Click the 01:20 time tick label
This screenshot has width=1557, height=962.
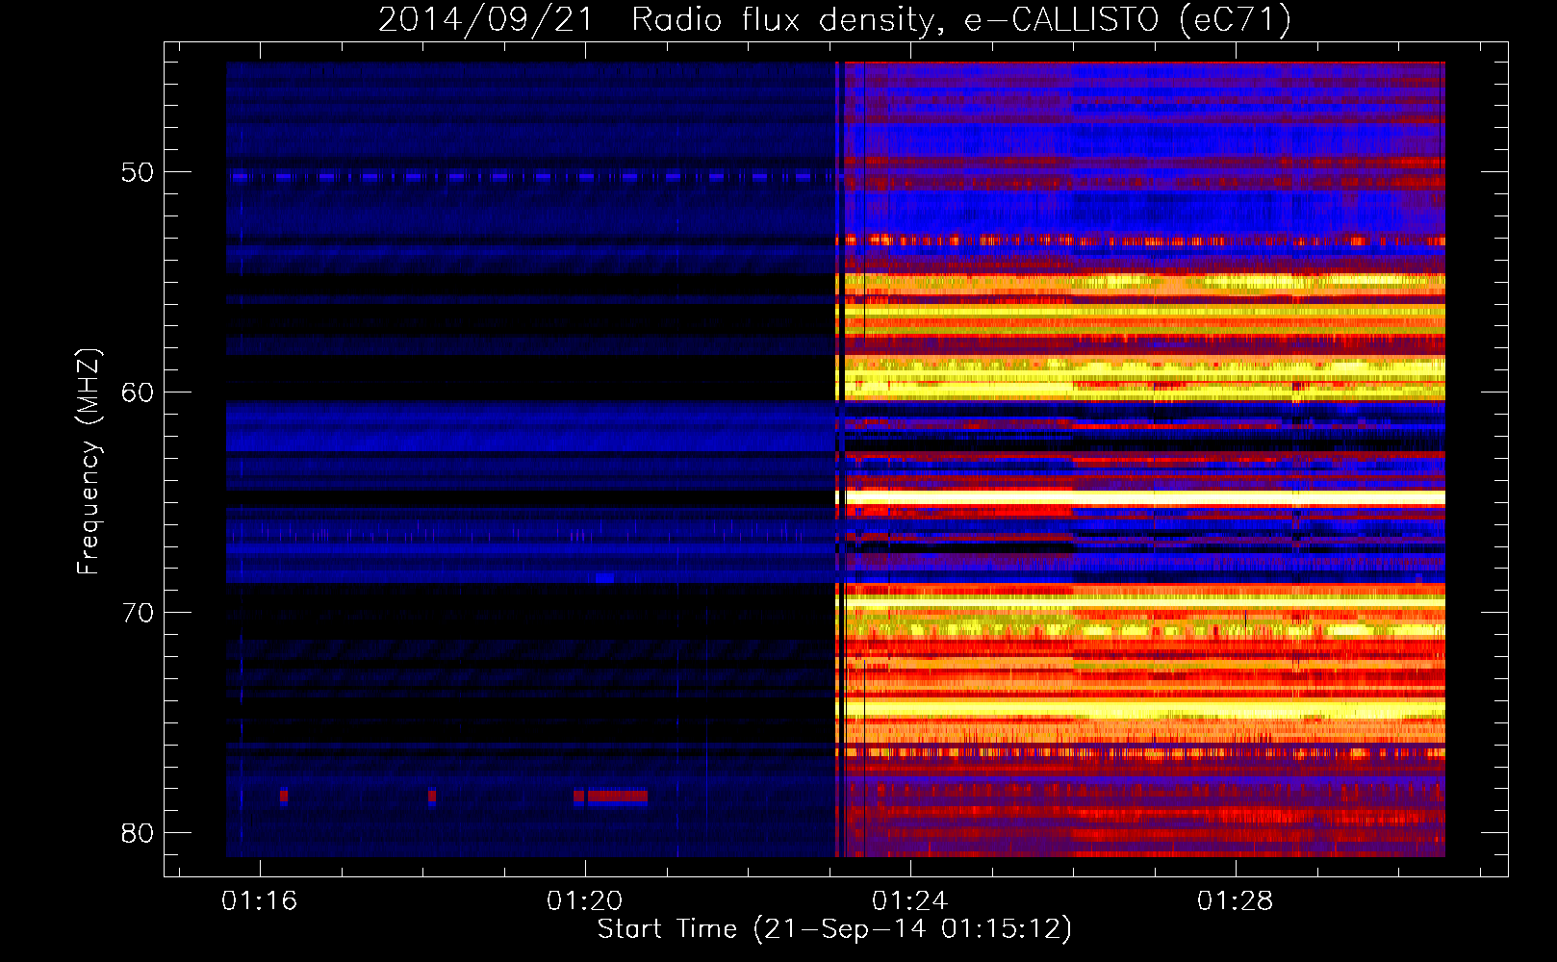point(585,901)
